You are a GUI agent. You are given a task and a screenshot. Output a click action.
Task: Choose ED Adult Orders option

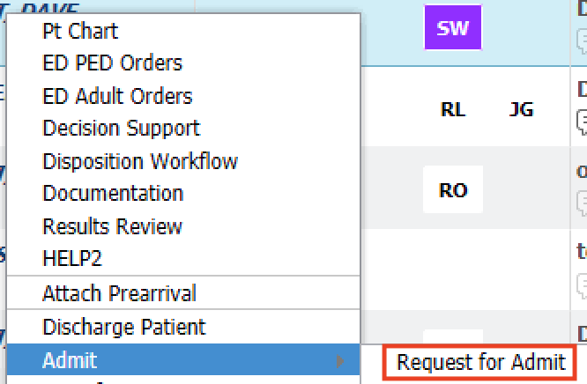[117, 96]
